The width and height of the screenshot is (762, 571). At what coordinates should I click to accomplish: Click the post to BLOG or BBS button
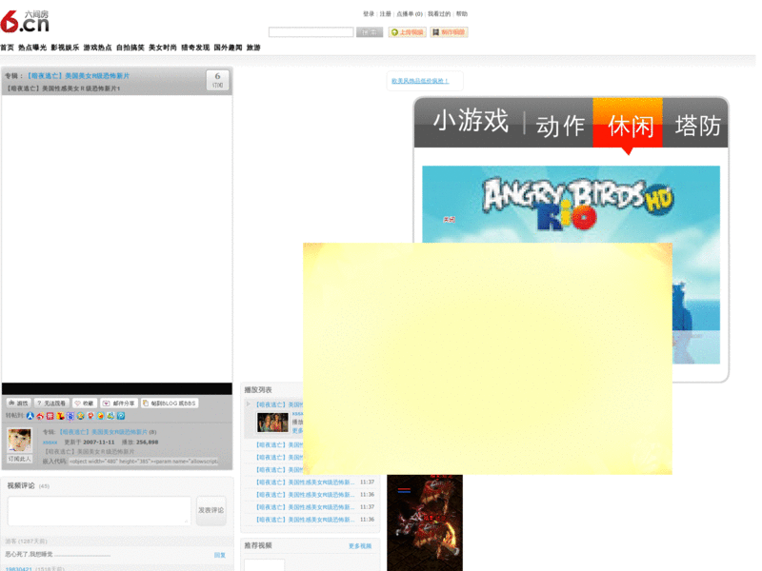pos(170,404)
